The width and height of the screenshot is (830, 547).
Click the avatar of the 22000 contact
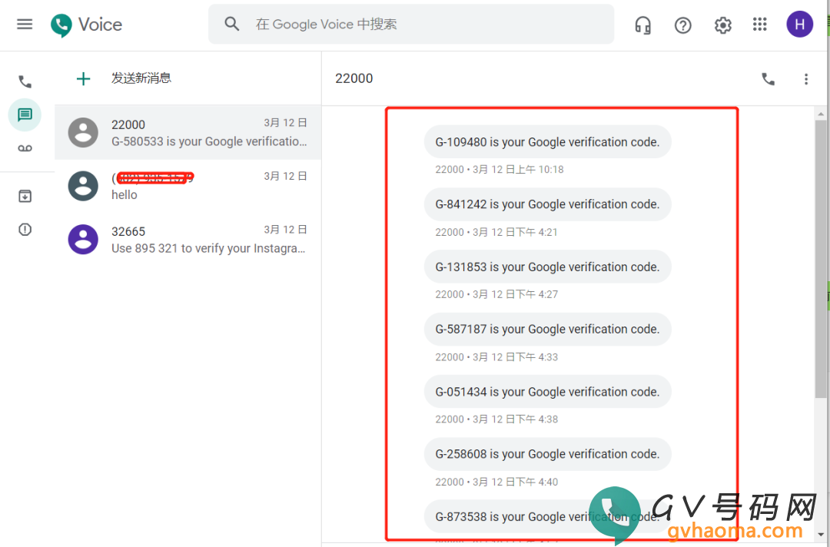coord(83,132)
